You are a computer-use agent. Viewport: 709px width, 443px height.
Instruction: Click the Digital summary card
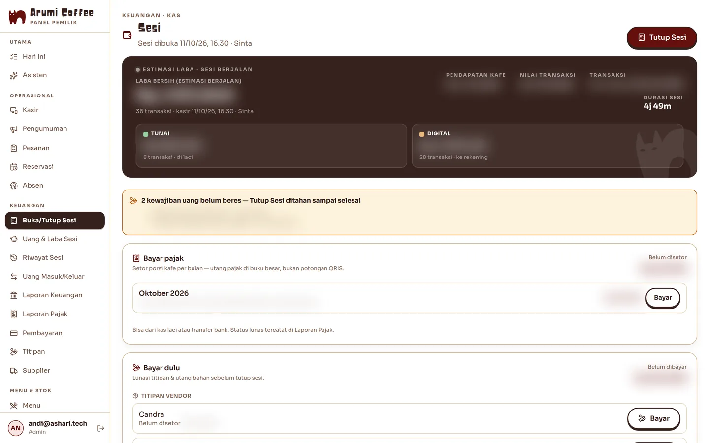(548, 146)
